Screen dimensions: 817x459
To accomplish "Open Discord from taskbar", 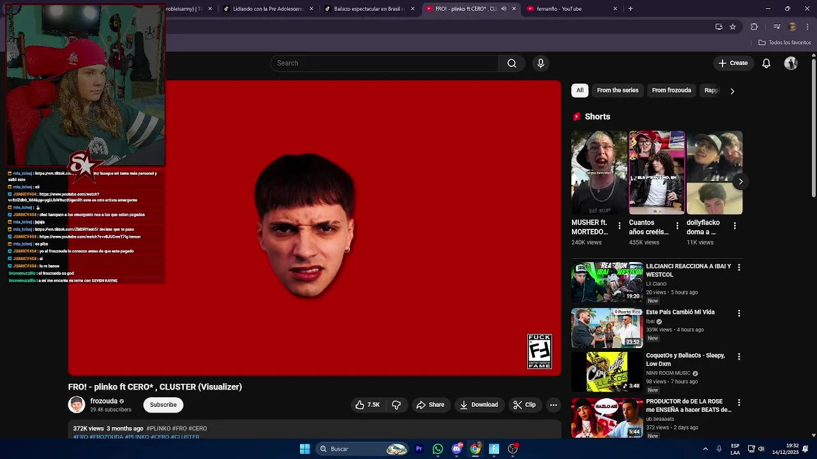I will pyautogui.click(x=456, y=449).
